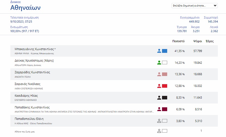Viewport: 226px width, 137px height.
Task: Select the Ποσοστό column header
Action: click(x=179, y=41)
